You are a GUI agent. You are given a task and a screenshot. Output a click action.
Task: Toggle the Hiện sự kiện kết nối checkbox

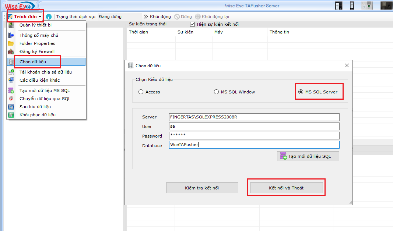[192, 24]
